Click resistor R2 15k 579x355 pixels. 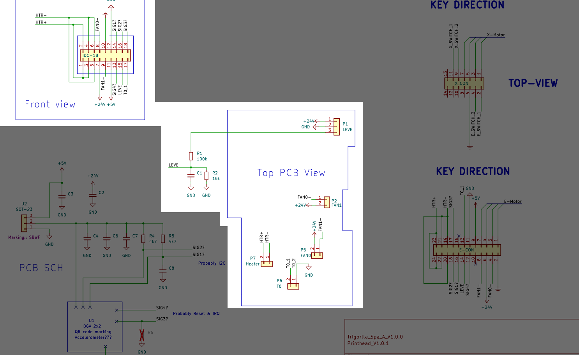point(207,176)
